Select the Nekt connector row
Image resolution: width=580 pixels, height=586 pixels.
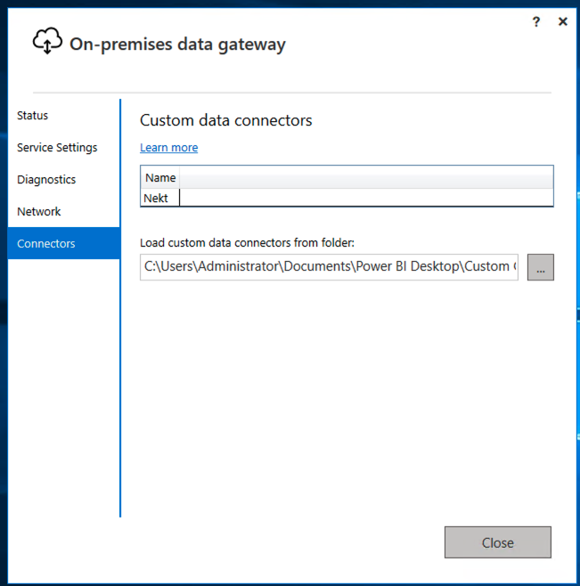point(347,198)
